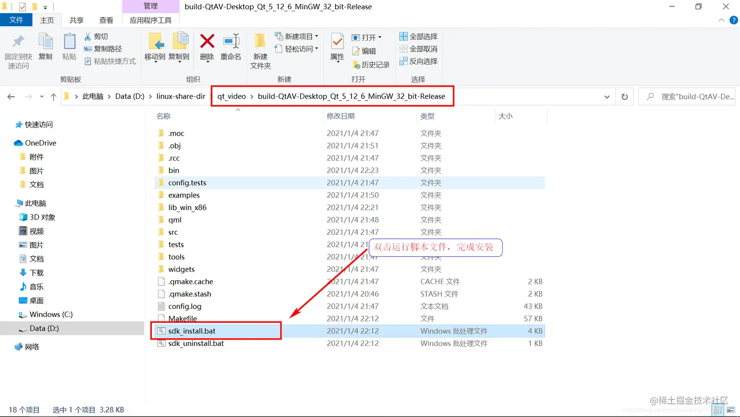Screen dimensions: 740x417
Task: Click Data (D:) in the breadcrumb
Action: pyautogui.click(x=130, y=97)
